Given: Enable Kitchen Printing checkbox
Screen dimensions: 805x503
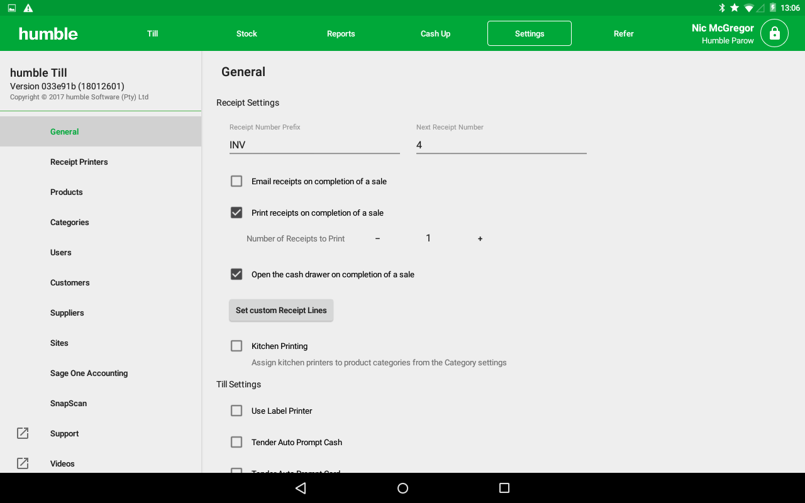Looking at the screenshot, I should click(x=236, y=346).
